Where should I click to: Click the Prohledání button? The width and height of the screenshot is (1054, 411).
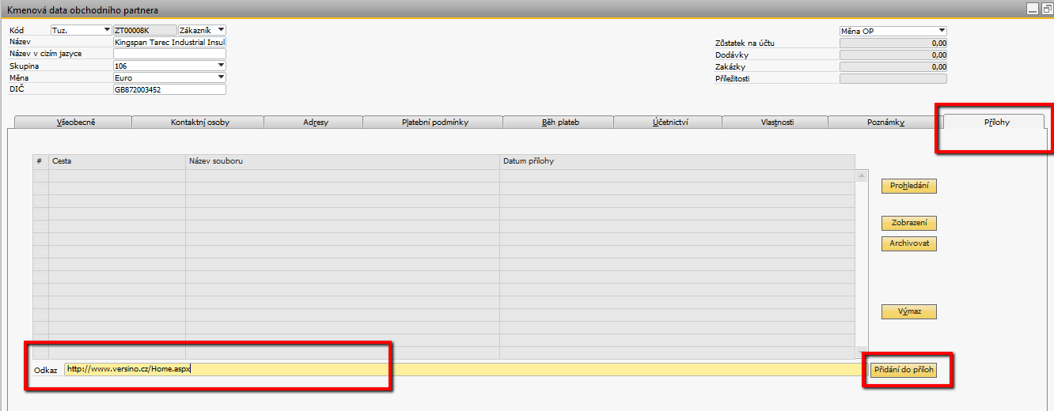pos(908,187)
